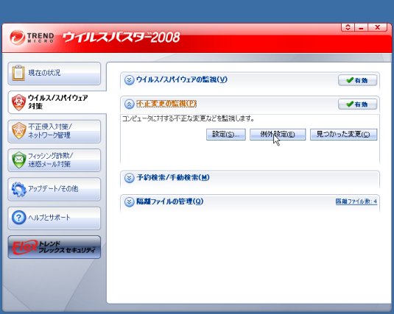
Task: Open the アップデート/その他 tab
Action: pos(54,189)
